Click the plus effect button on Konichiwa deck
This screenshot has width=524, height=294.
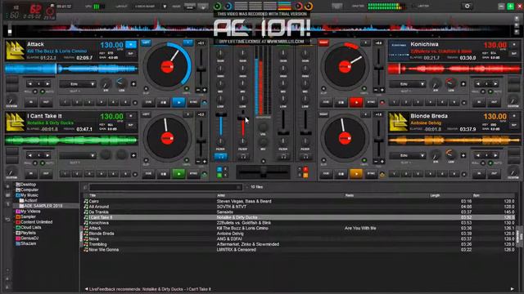click(x=463, y=84)
